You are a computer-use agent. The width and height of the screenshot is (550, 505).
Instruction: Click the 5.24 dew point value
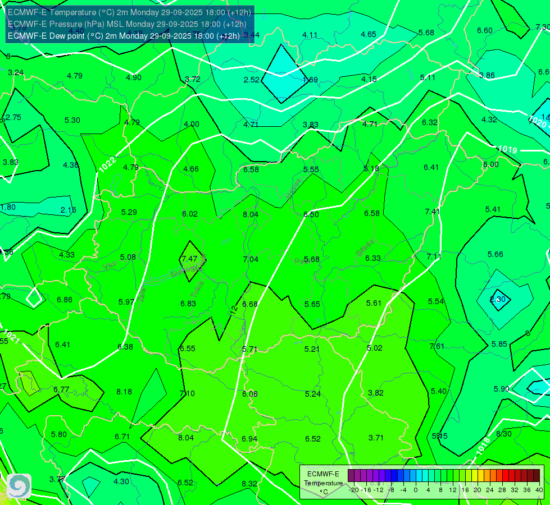[312, 394]
